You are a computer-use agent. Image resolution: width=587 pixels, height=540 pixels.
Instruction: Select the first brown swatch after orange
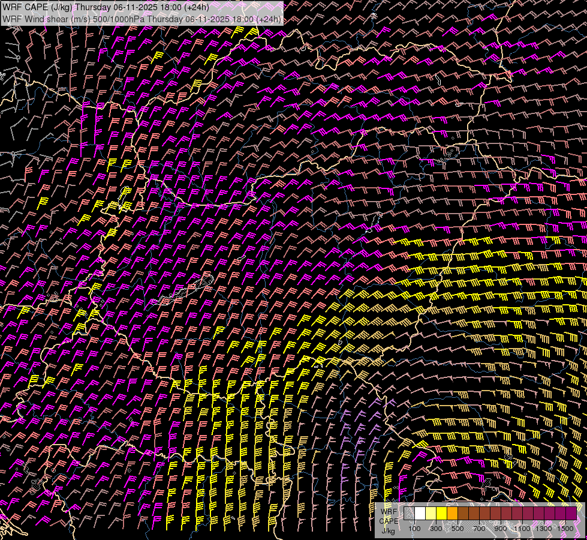point(463,514)
